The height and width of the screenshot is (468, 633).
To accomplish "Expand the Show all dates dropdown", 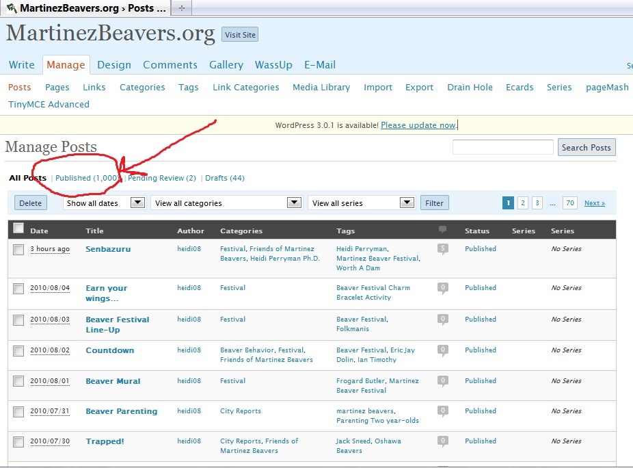I will click(104, 203).
